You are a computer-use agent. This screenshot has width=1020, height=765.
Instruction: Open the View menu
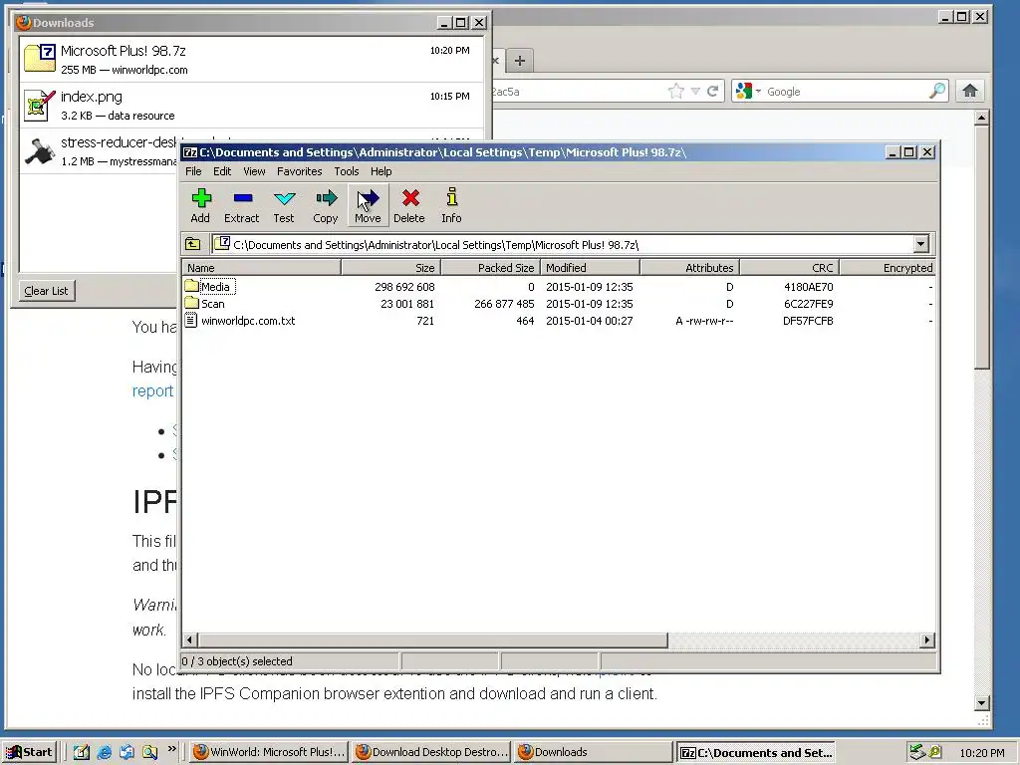click(x=254, y=171)
